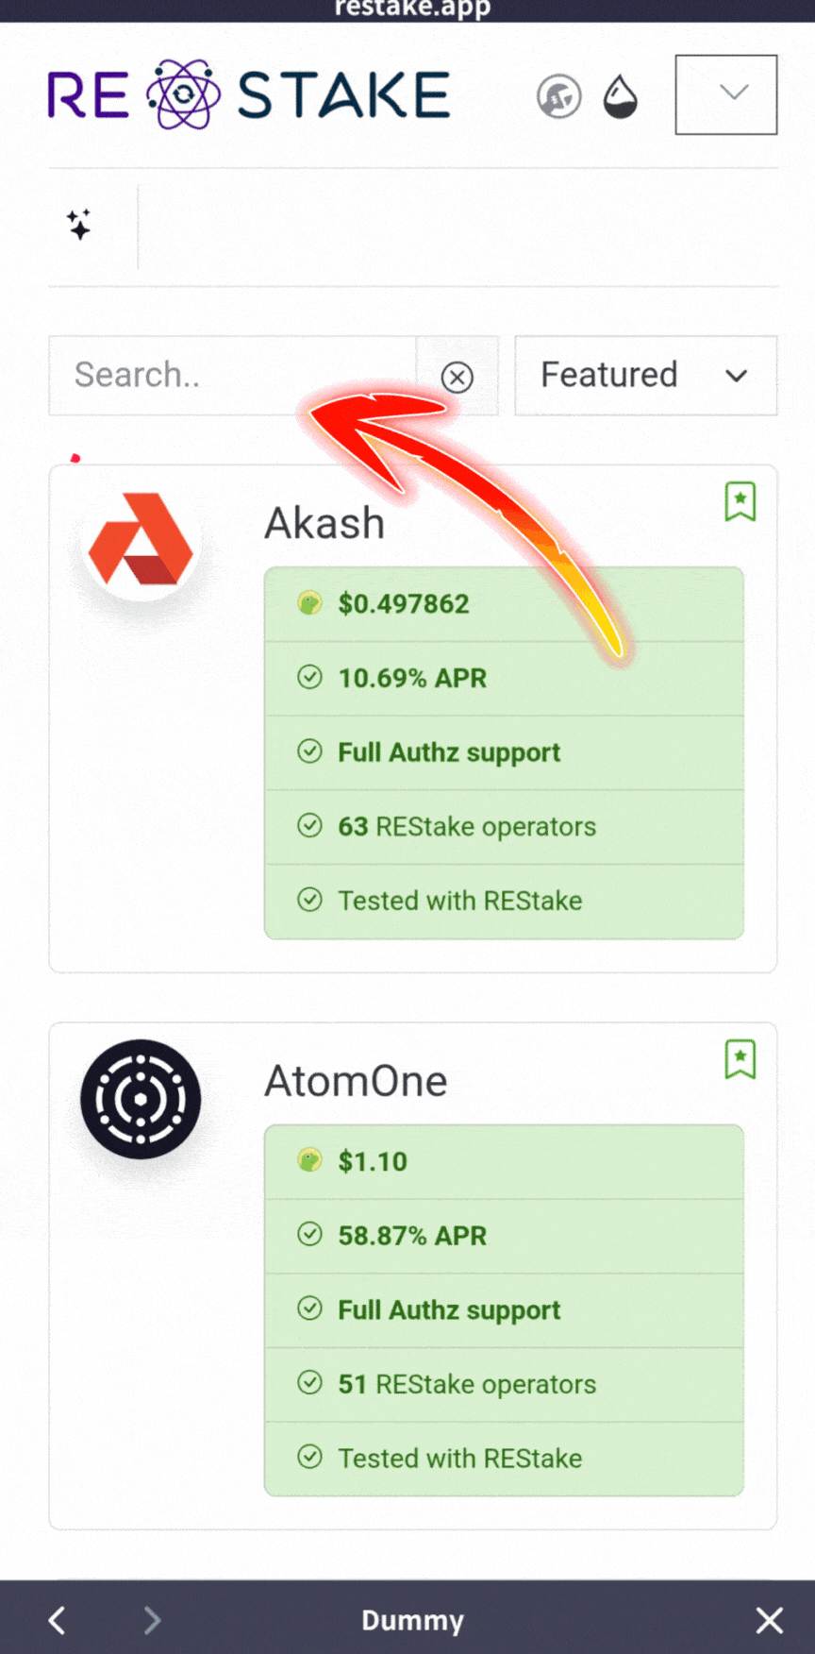
Task: Click the coin icon beside AtomOne's price
Action: [x=309, y=1160]
